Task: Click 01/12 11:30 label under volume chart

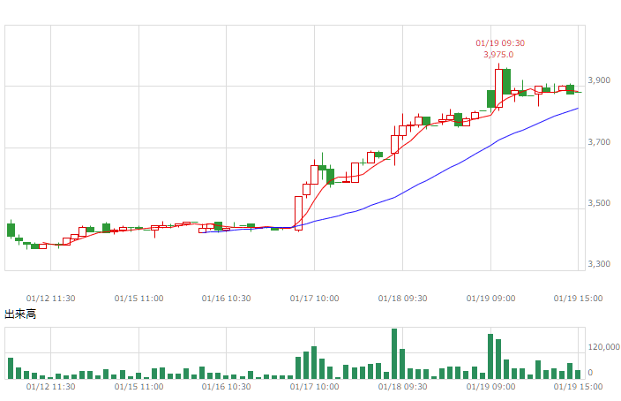Action: pyautogui.click(x=50, y=386)
